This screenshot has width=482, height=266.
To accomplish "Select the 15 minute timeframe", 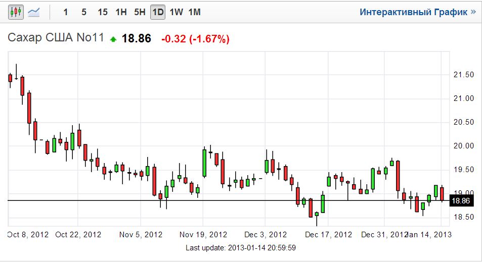I will coord(103,12).
